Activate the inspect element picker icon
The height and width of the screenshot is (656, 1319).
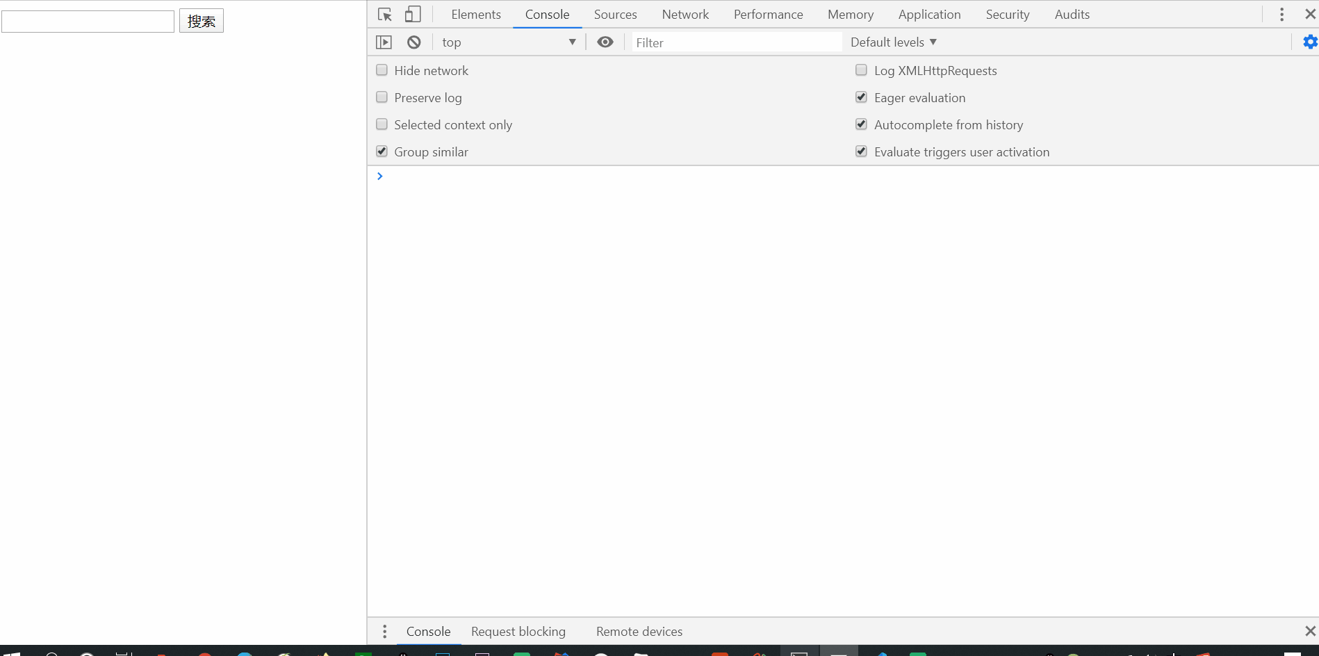click(384, 15)
